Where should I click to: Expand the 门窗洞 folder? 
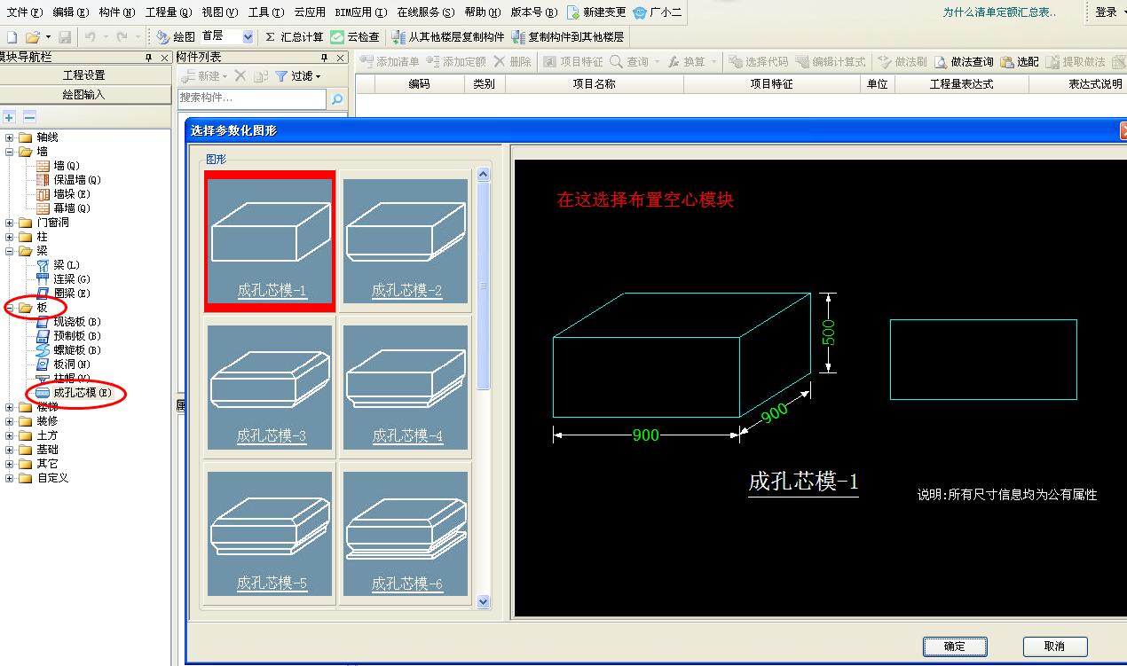[x=10, y=223]
